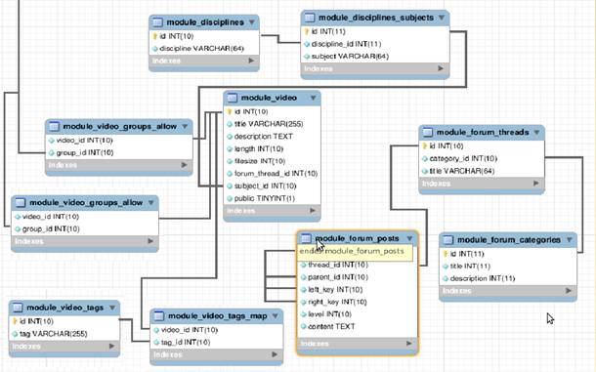
Task: Select the content TEXT column
Action: 328,327
